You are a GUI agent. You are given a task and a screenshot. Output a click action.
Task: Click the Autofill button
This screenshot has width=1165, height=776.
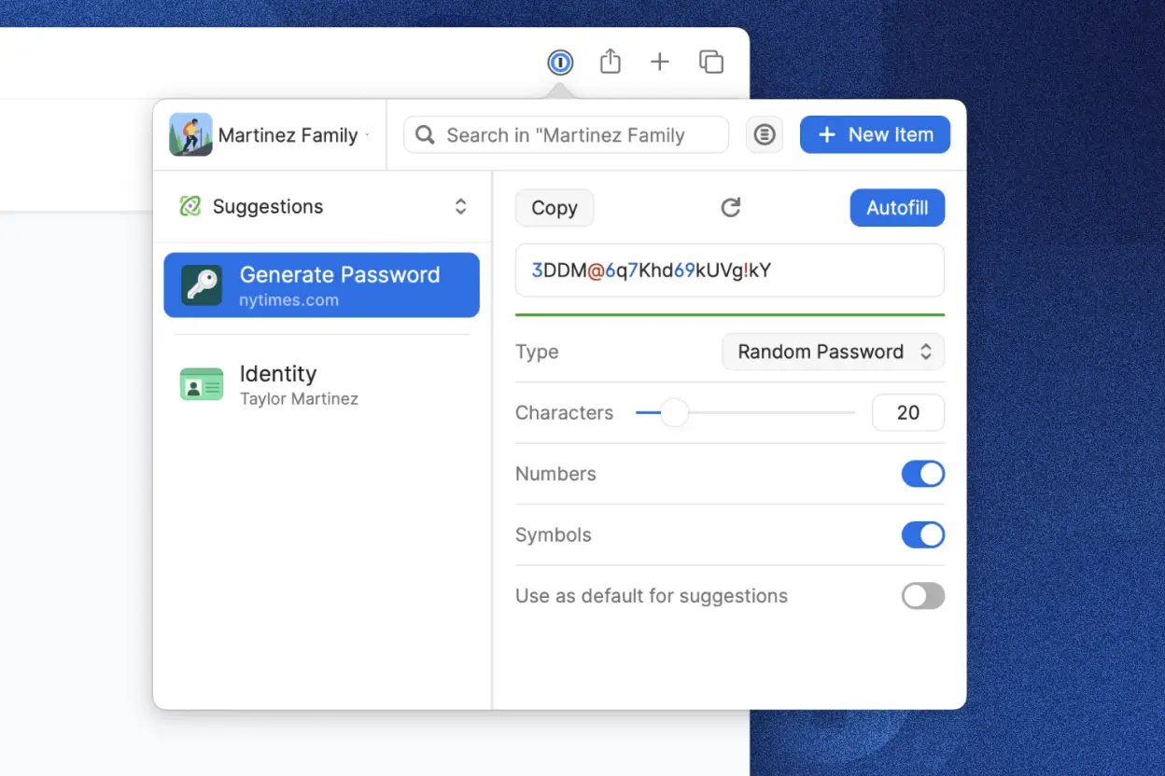coord(897,207)
